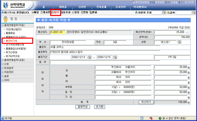Open 국내여비 지급 안내 link

(x=179, y=27)
